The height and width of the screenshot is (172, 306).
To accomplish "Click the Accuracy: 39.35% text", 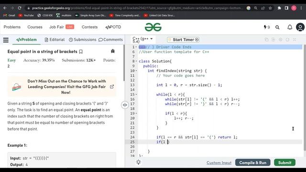I will pyautogui.click(x=39, y=60).
